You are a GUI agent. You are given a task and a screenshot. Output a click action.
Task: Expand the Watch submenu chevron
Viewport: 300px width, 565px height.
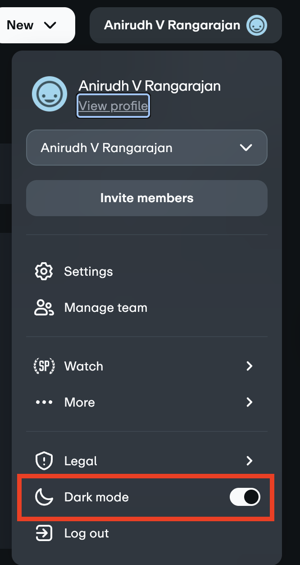[250, 366]
